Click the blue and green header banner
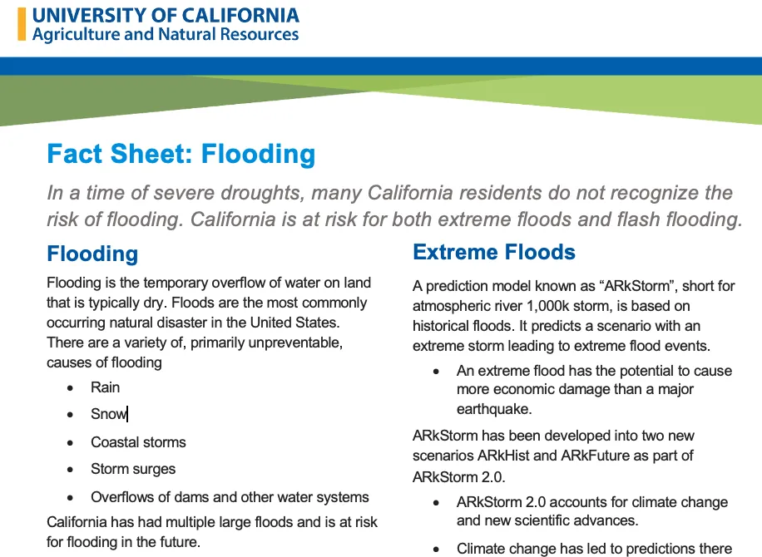Image resolution: width=762 pixels, height=557 pixels. pos(381,91)
